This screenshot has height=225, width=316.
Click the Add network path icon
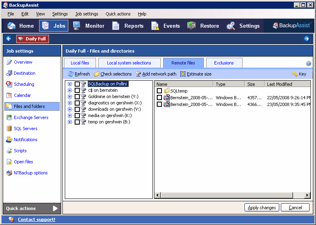coord(138,74)
